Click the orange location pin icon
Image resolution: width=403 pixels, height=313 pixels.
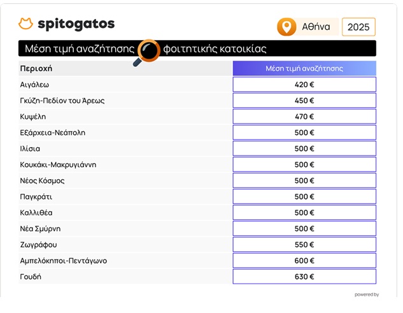286,27
